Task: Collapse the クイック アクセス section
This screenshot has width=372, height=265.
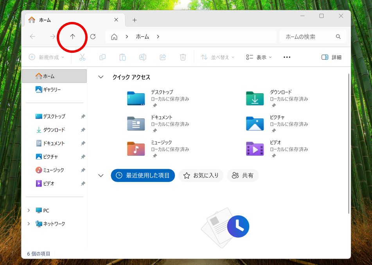Action: [x=101, y=77]
